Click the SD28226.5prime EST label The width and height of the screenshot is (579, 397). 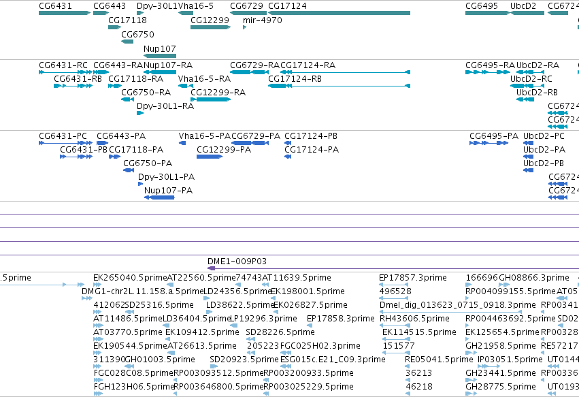tap(280, 332)
